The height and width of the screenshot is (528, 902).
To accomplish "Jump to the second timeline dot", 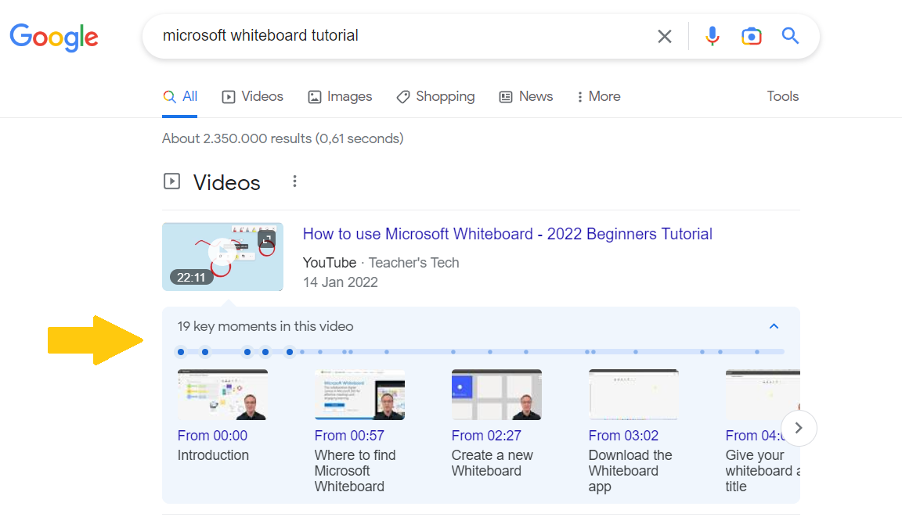I will click(x=205, y=352).
